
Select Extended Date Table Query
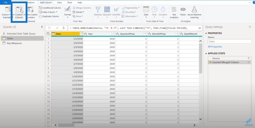pyautogui.click(x=21, y=34)
